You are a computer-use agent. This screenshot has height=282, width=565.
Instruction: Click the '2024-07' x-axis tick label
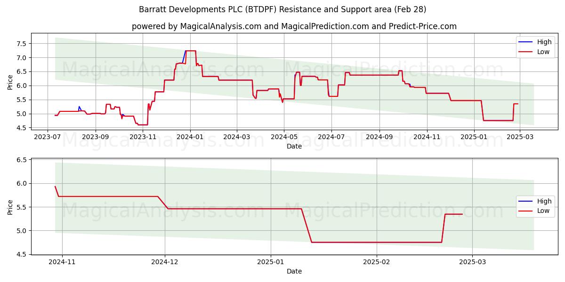click(331, 137)
